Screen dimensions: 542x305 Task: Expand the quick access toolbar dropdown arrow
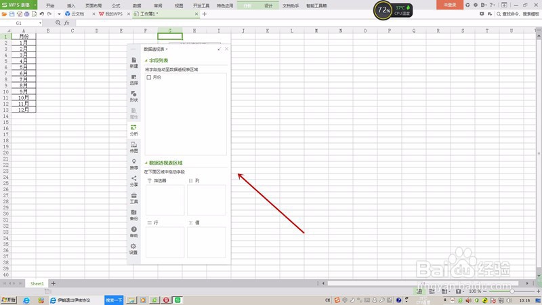tap(59, 14)
